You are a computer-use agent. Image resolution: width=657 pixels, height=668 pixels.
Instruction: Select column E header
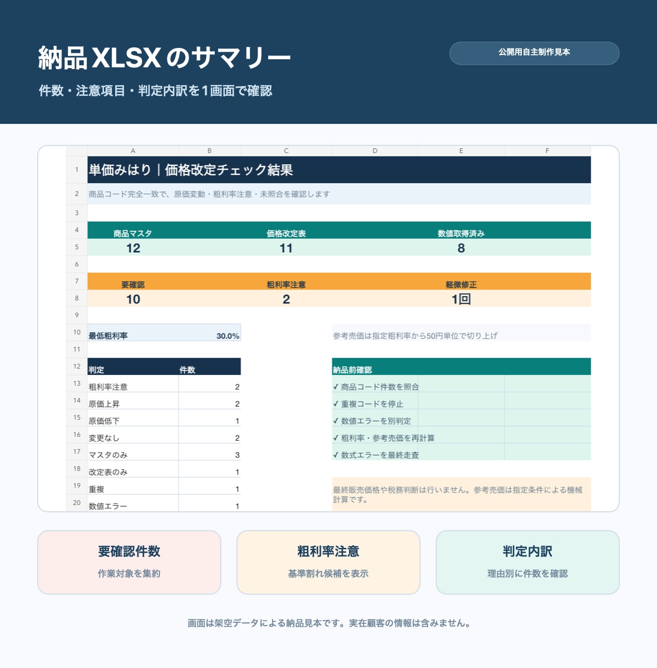coord(461,151)
